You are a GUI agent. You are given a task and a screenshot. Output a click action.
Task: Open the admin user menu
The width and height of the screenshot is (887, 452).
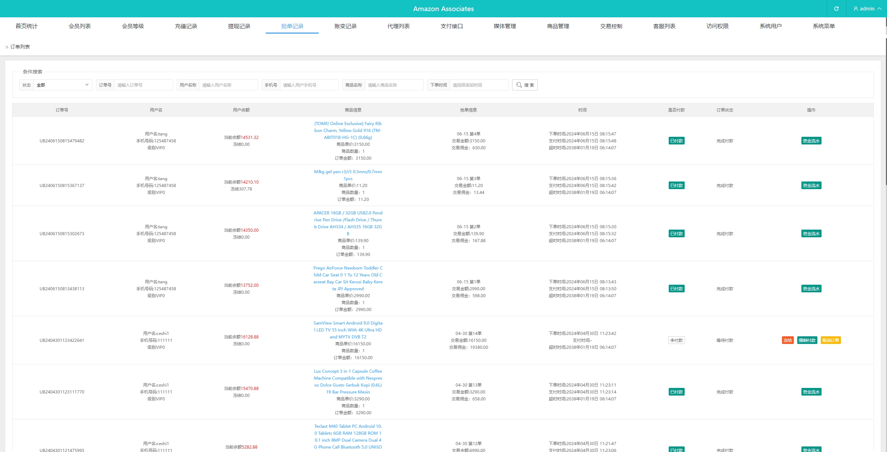pos(867,9)
